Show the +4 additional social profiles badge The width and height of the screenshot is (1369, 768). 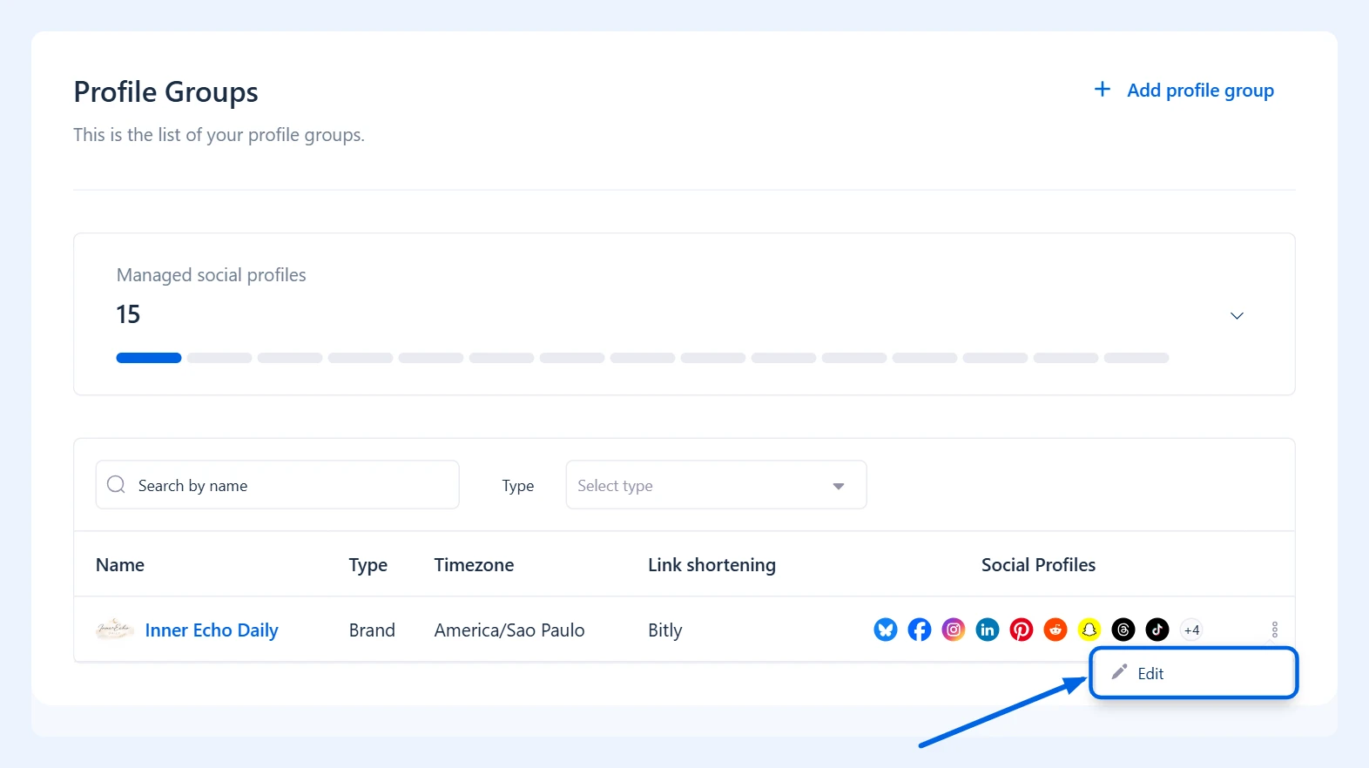(1191, 630)
